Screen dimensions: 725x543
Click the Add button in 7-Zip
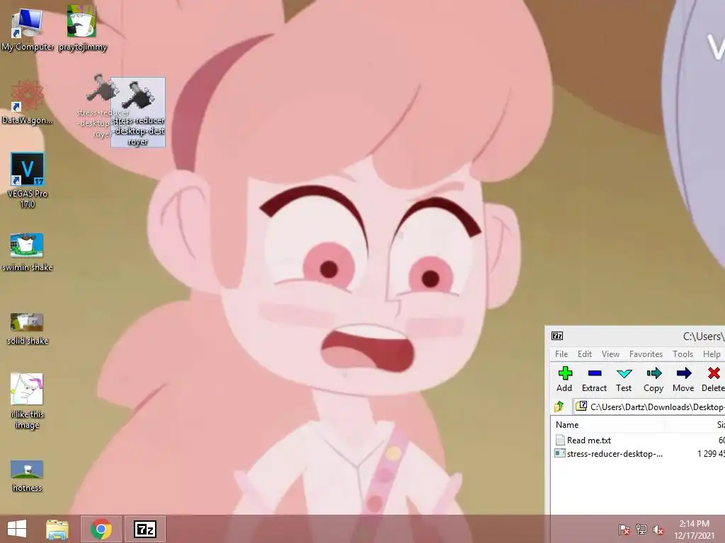point(564,379)
